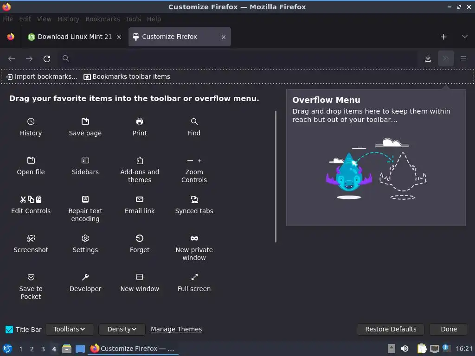
Task: Click the back navigation arrow
Action: 12,58
